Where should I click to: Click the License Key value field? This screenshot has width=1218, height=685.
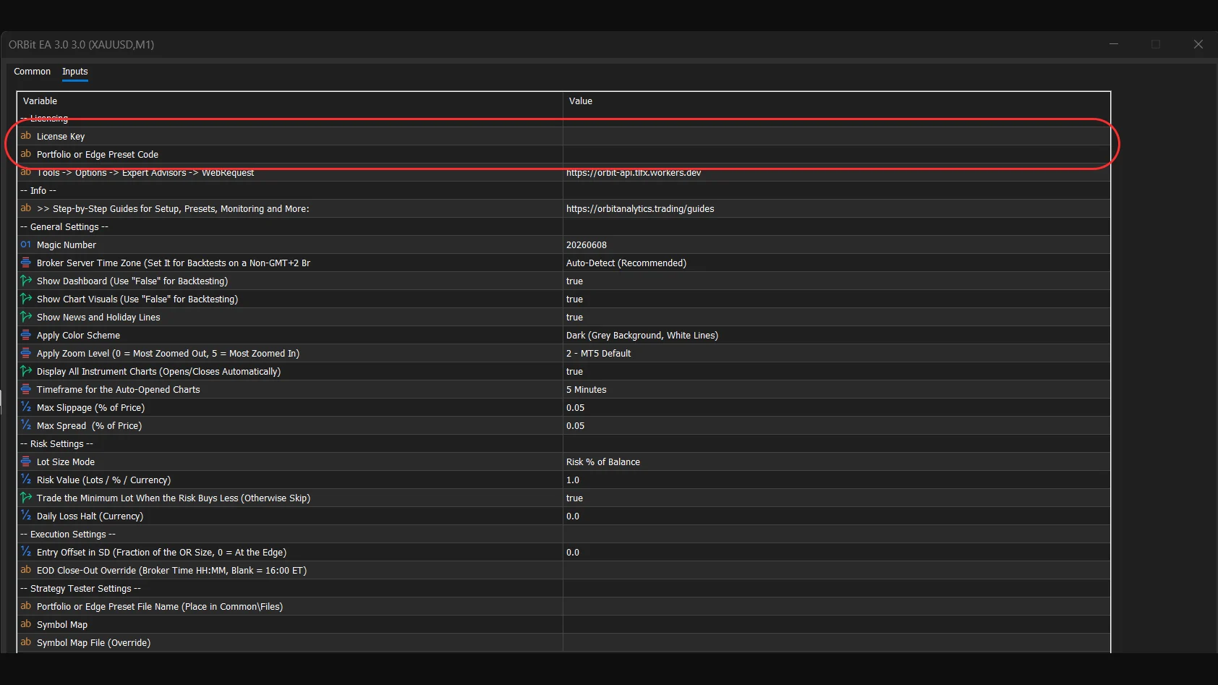tap(836, 136)
